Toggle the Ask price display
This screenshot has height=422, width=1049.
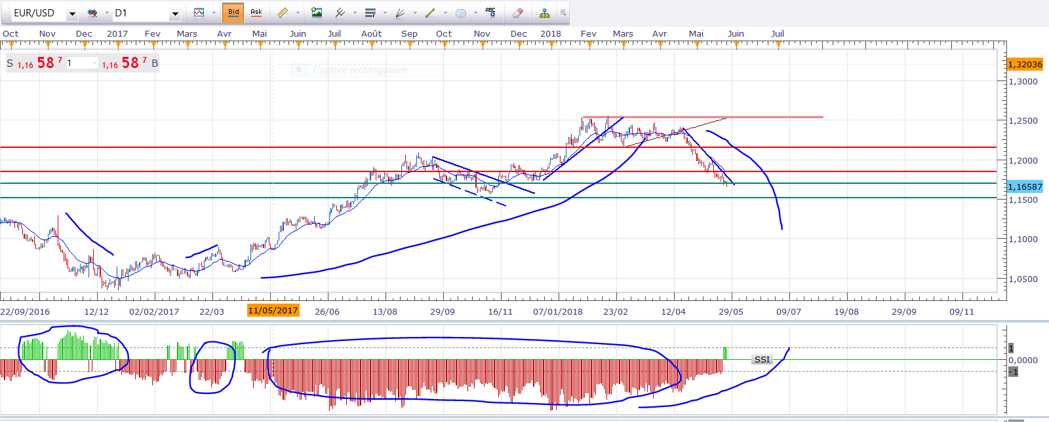(x=256, y=12)
